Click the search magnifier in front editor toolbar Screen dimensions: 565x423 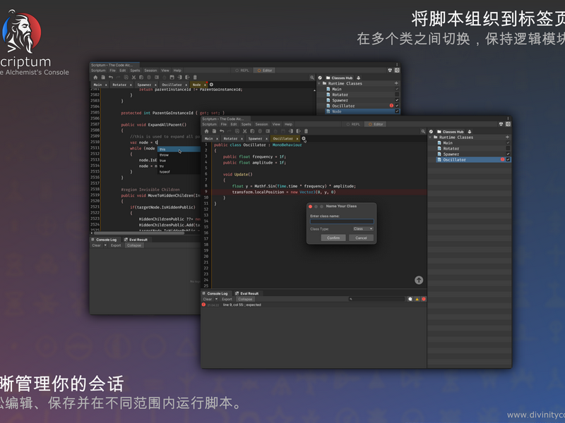pos(423,132)
